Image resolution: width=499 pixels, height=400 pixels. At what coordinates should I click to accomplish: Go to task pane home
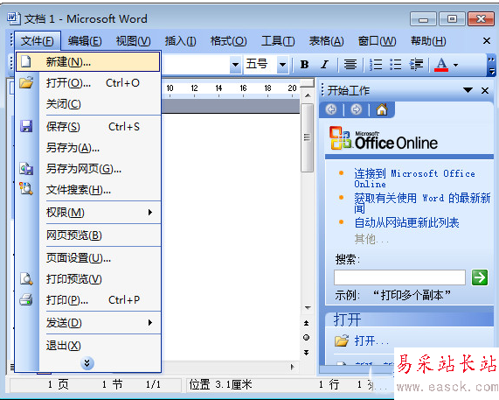[382, 109]
